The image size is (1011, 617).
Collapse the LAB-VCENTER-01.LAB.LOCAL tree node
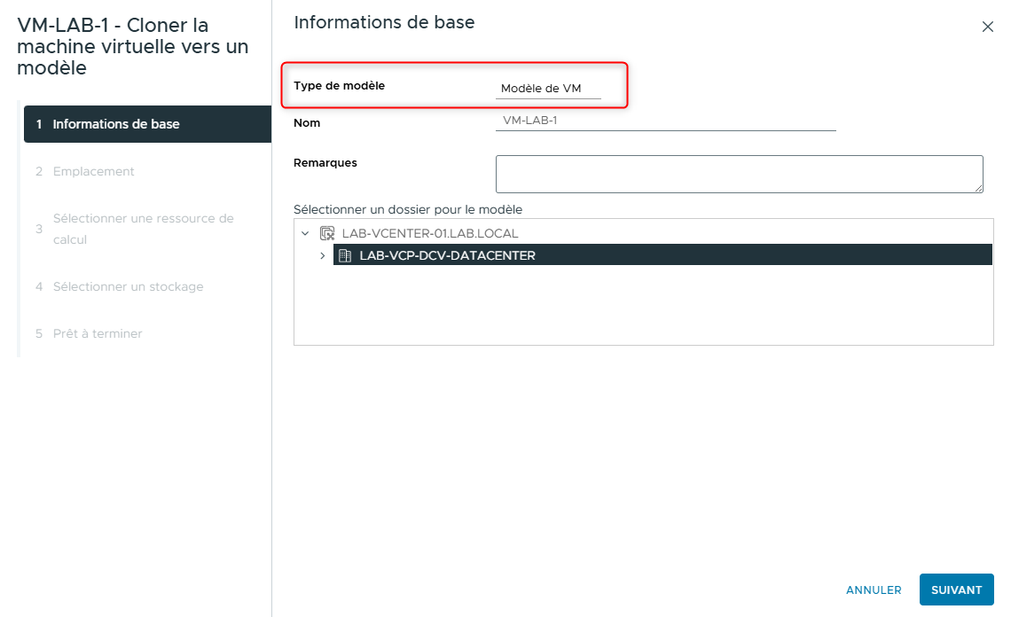pos(306,232)
